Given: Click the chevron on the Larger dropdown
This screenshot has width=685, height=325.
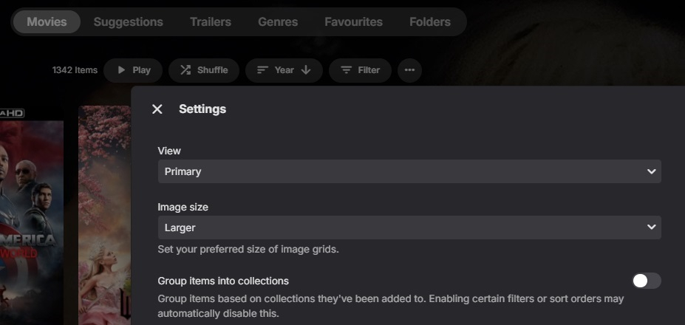Looking at the screenshot, I should click(651, 227).
